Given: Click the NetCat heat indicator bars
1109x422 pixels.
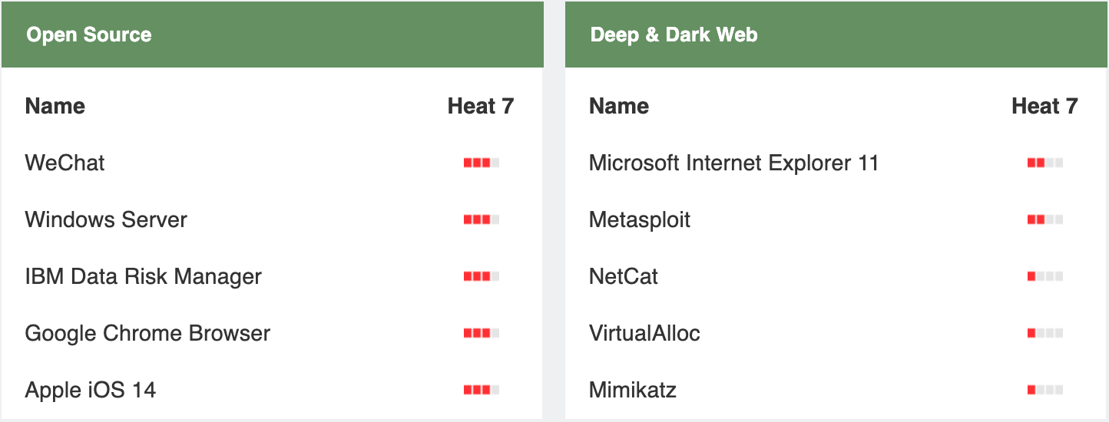Looking at the screenshot, I should point(1045,276).
